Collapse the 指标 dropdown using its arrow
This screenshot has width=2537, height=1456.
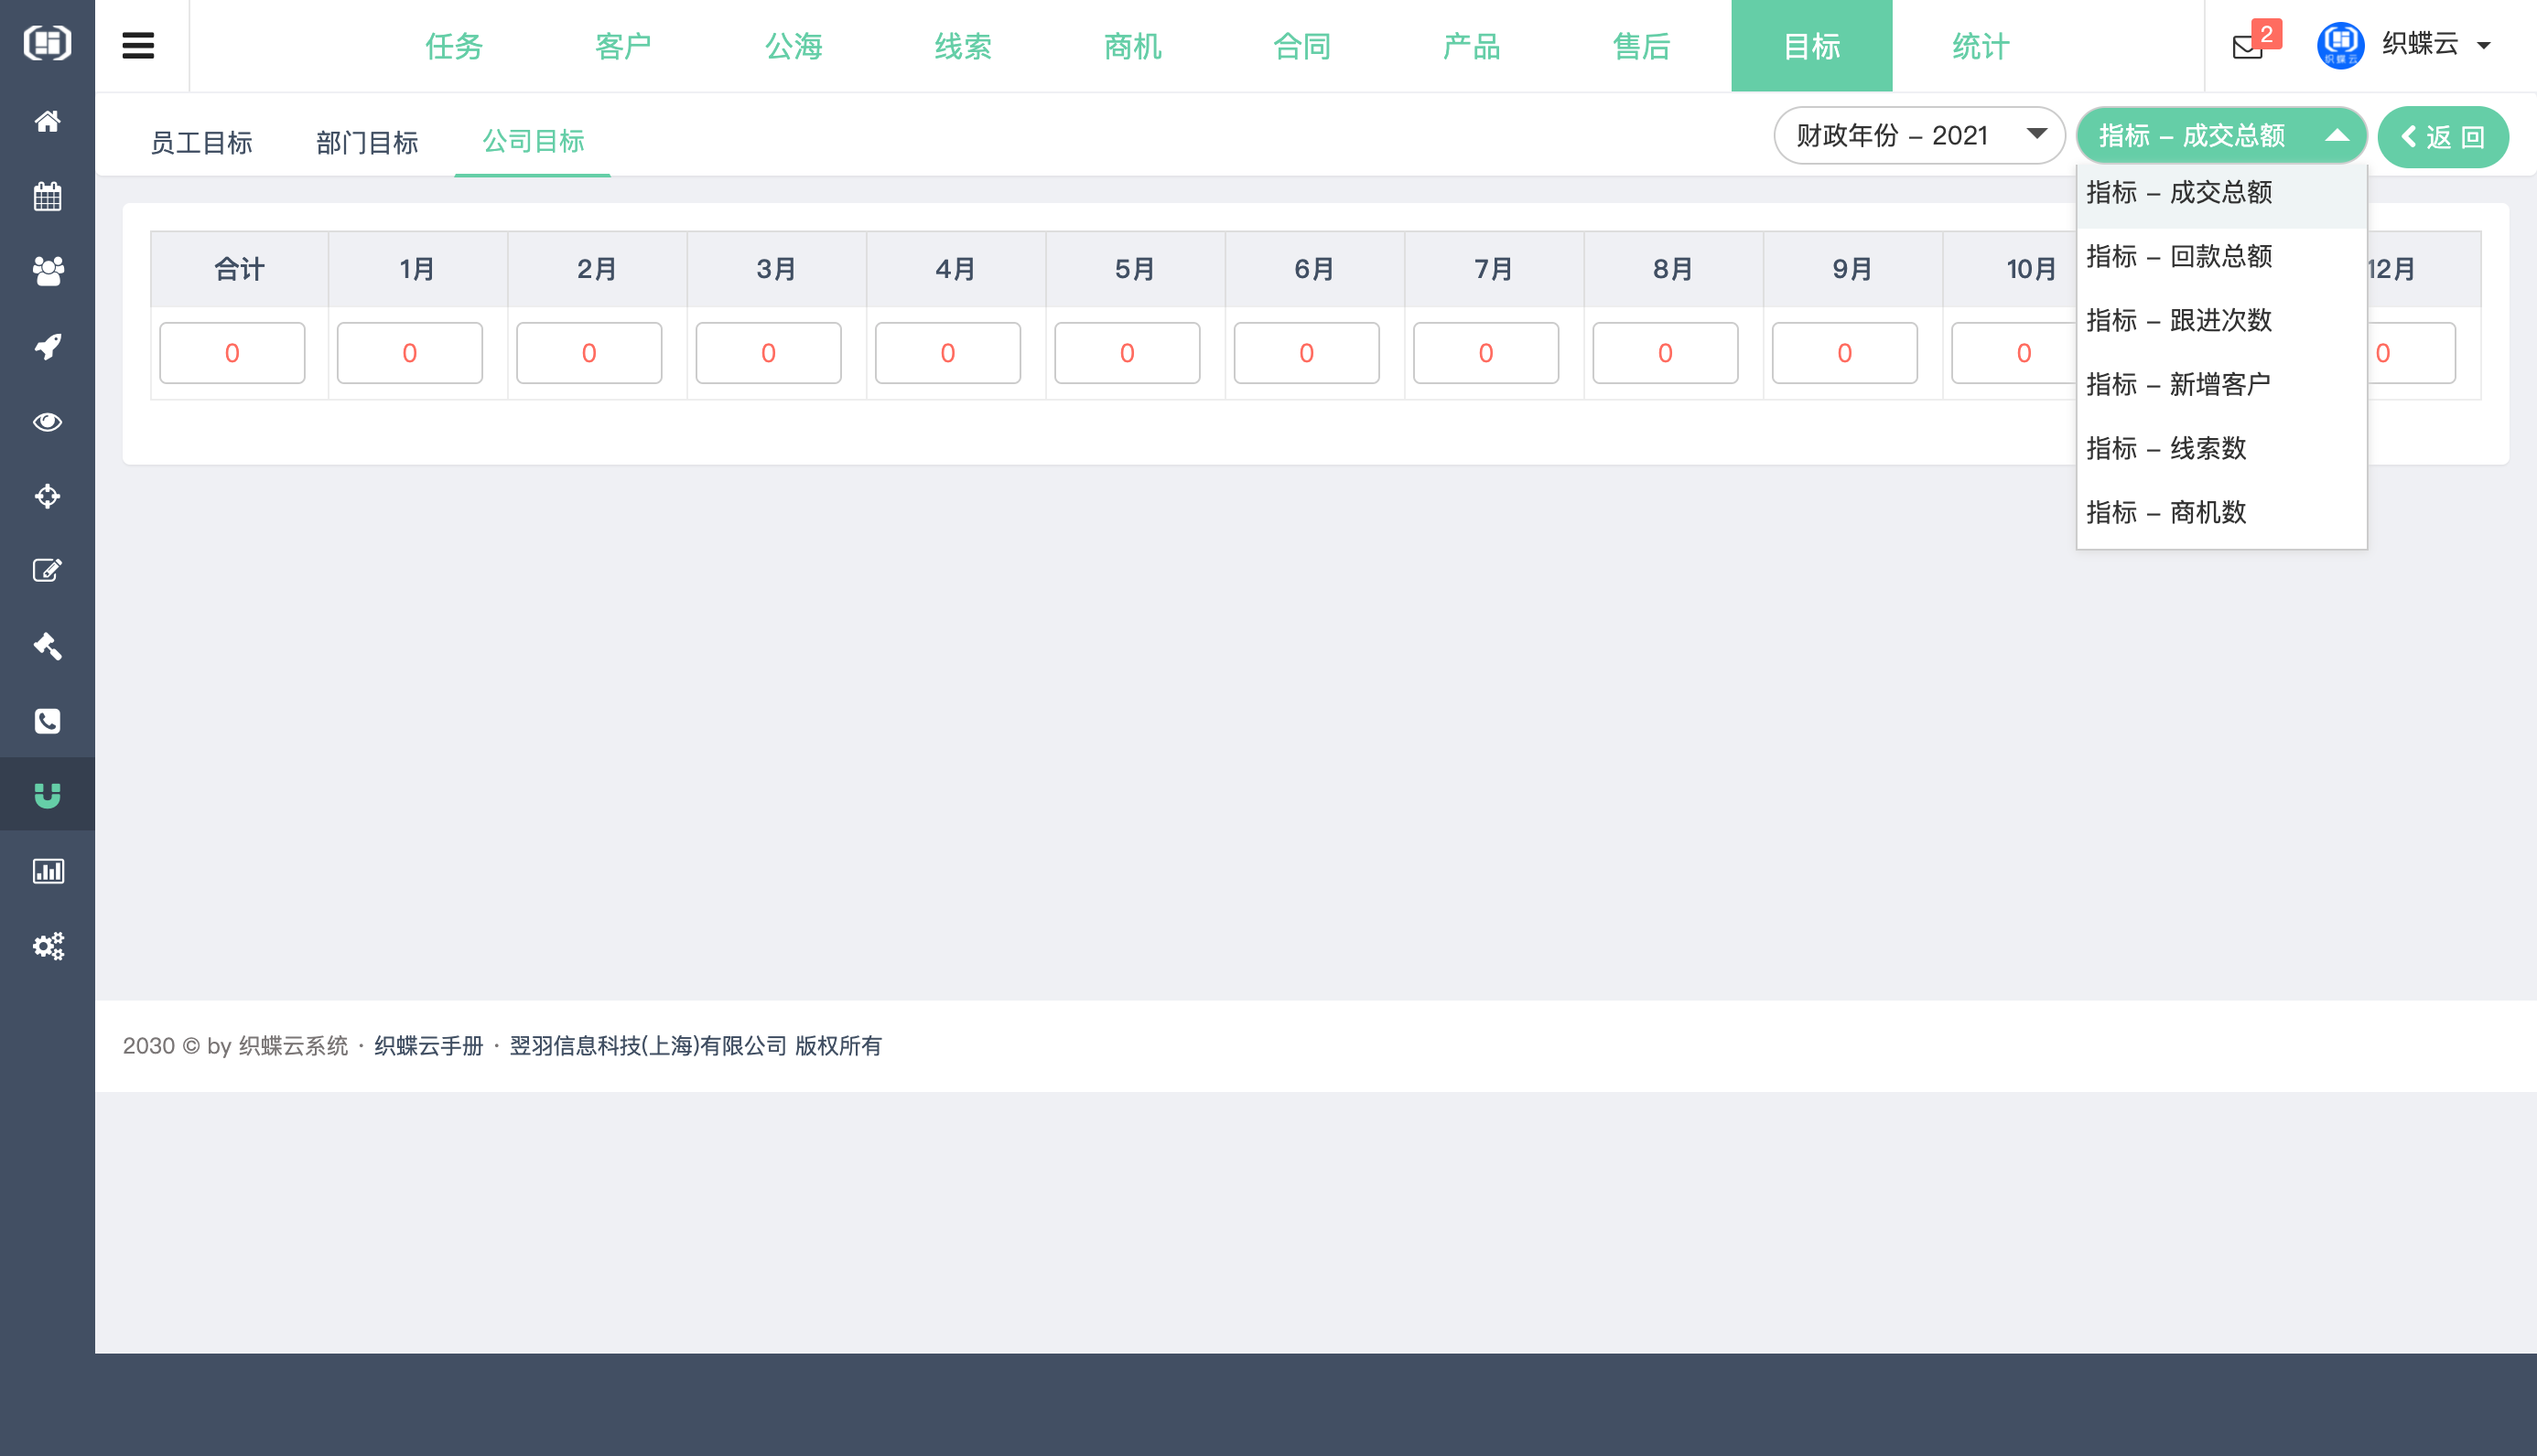coord(2337,136)
